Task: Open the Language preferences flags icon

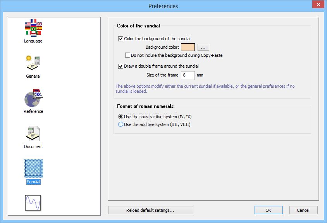Action: click(x=33, y=28)
